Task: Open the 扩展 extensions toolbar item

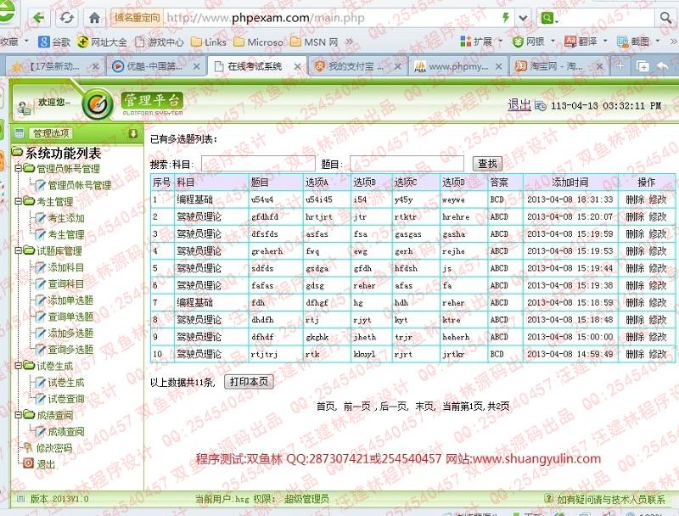Action: pos(477,42)
